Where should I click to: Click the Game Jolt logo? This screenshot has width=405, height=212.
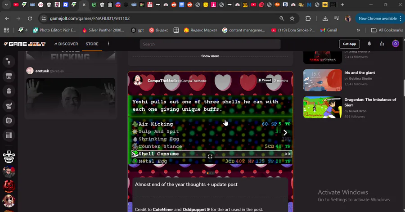coord(25,44)
